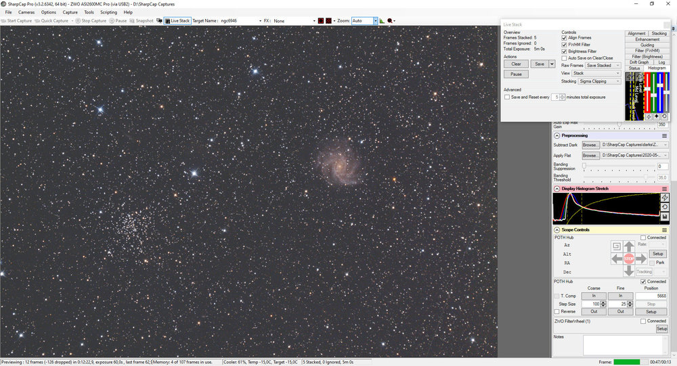The image size is (677, 366).
Task: Open the File menu
Action: 8,12
